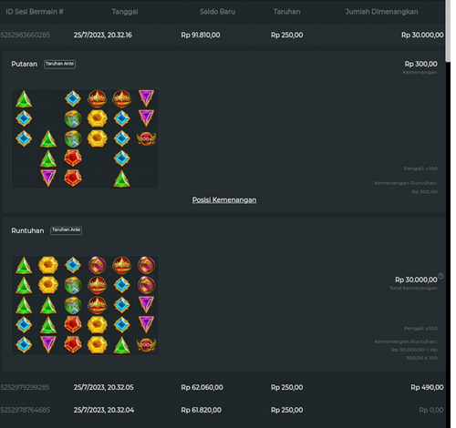This screenshot has width=456, height=428.
Task: Click the upper yellow hexagon in Putaran grid
Action: (x=98, y=118)
